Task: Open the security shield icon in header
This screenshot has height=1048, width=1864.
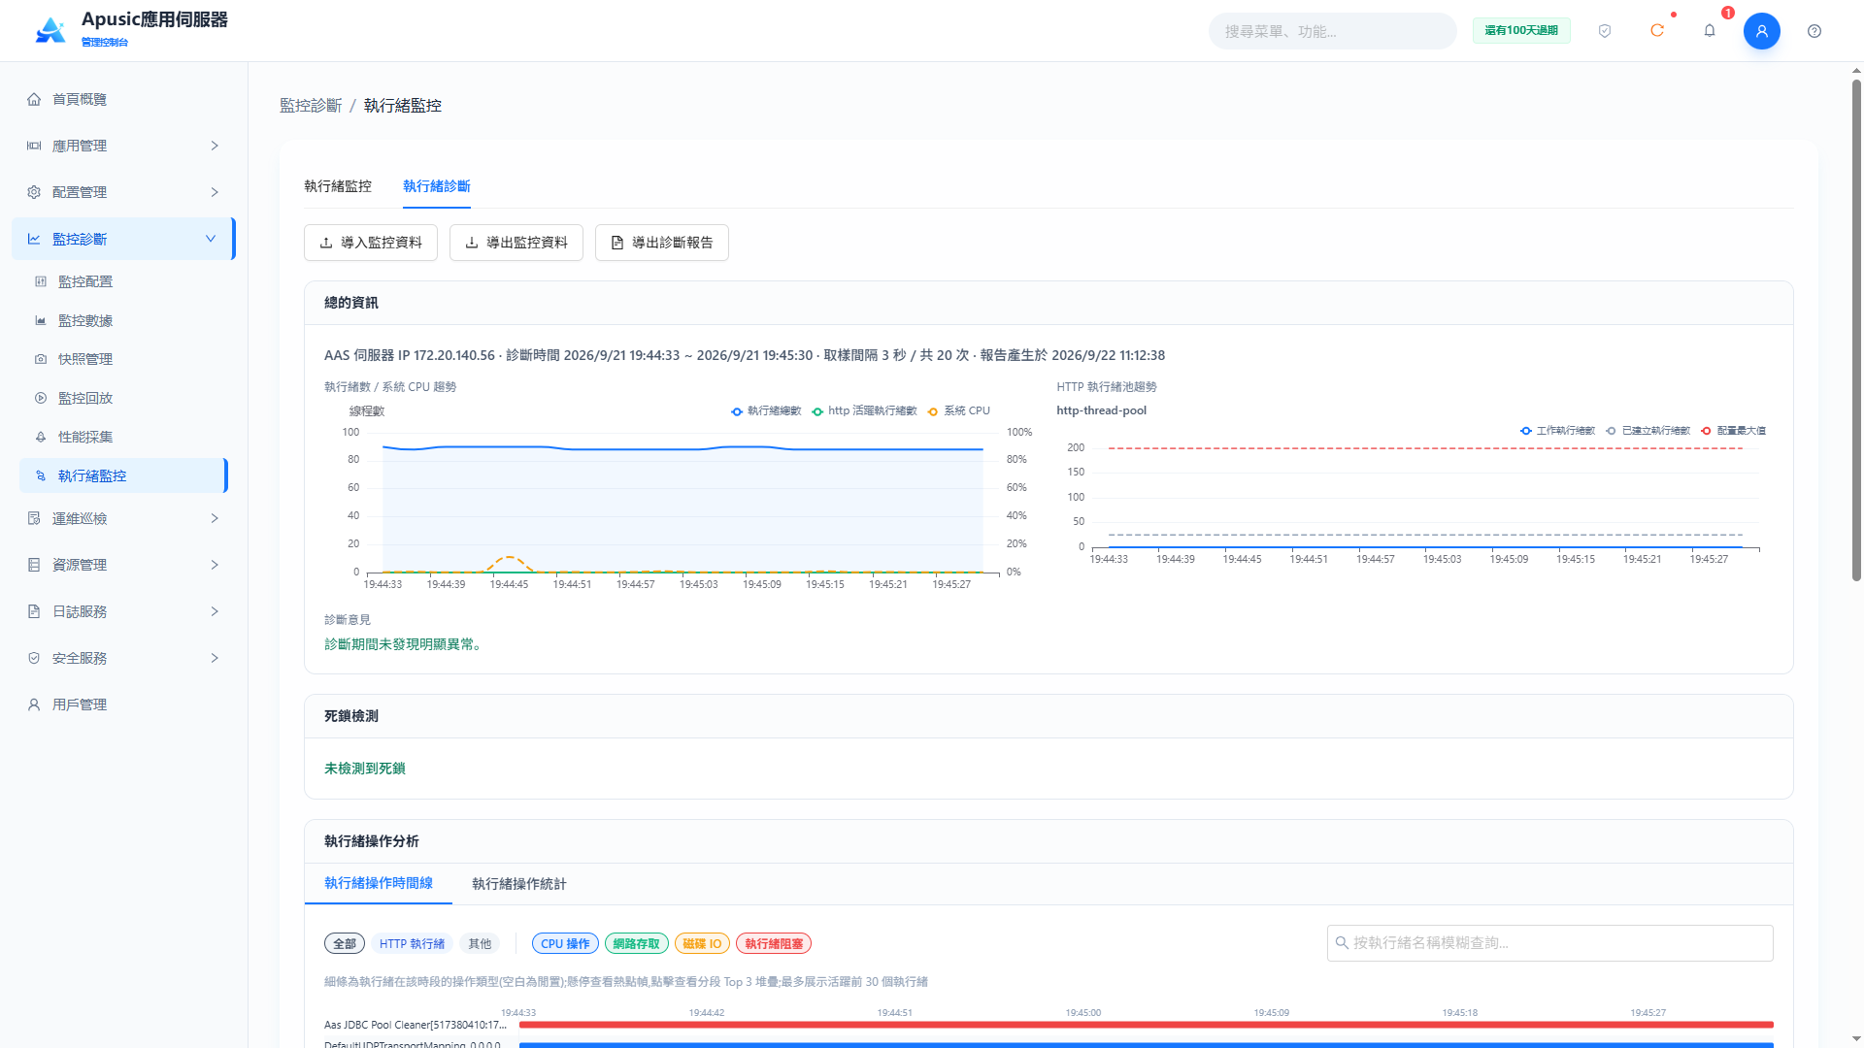Action: tap(1605, 31)
